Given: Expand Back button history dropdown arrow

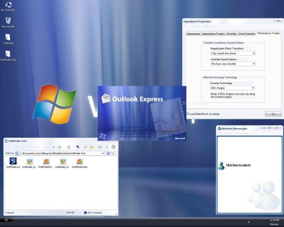Looking at the screenshot, I should 64,147.
